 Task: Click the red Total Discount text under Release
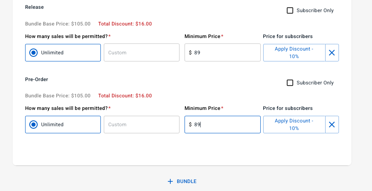(125, 24)
